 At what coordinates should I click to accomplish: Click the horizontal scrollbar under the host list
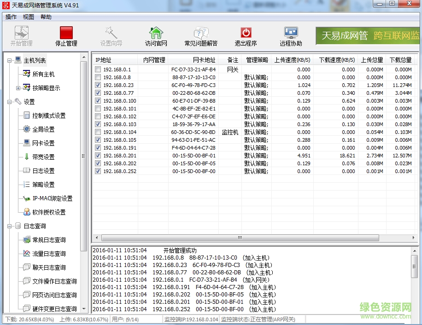[240, 238]
